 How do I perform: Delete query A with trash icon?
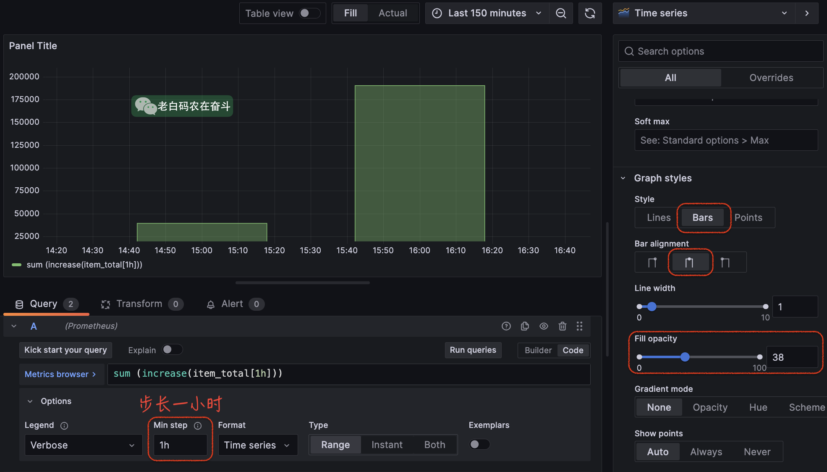pos(563,326)
